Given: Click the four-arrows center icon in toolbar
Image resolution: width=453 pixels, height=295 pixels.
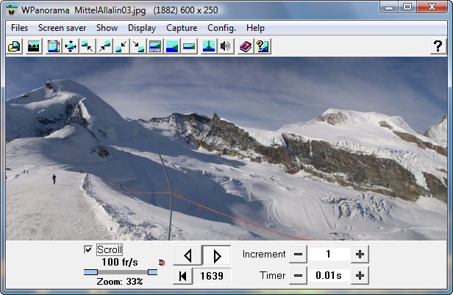Looking at the screenshot, I should [x=71, y=46].
